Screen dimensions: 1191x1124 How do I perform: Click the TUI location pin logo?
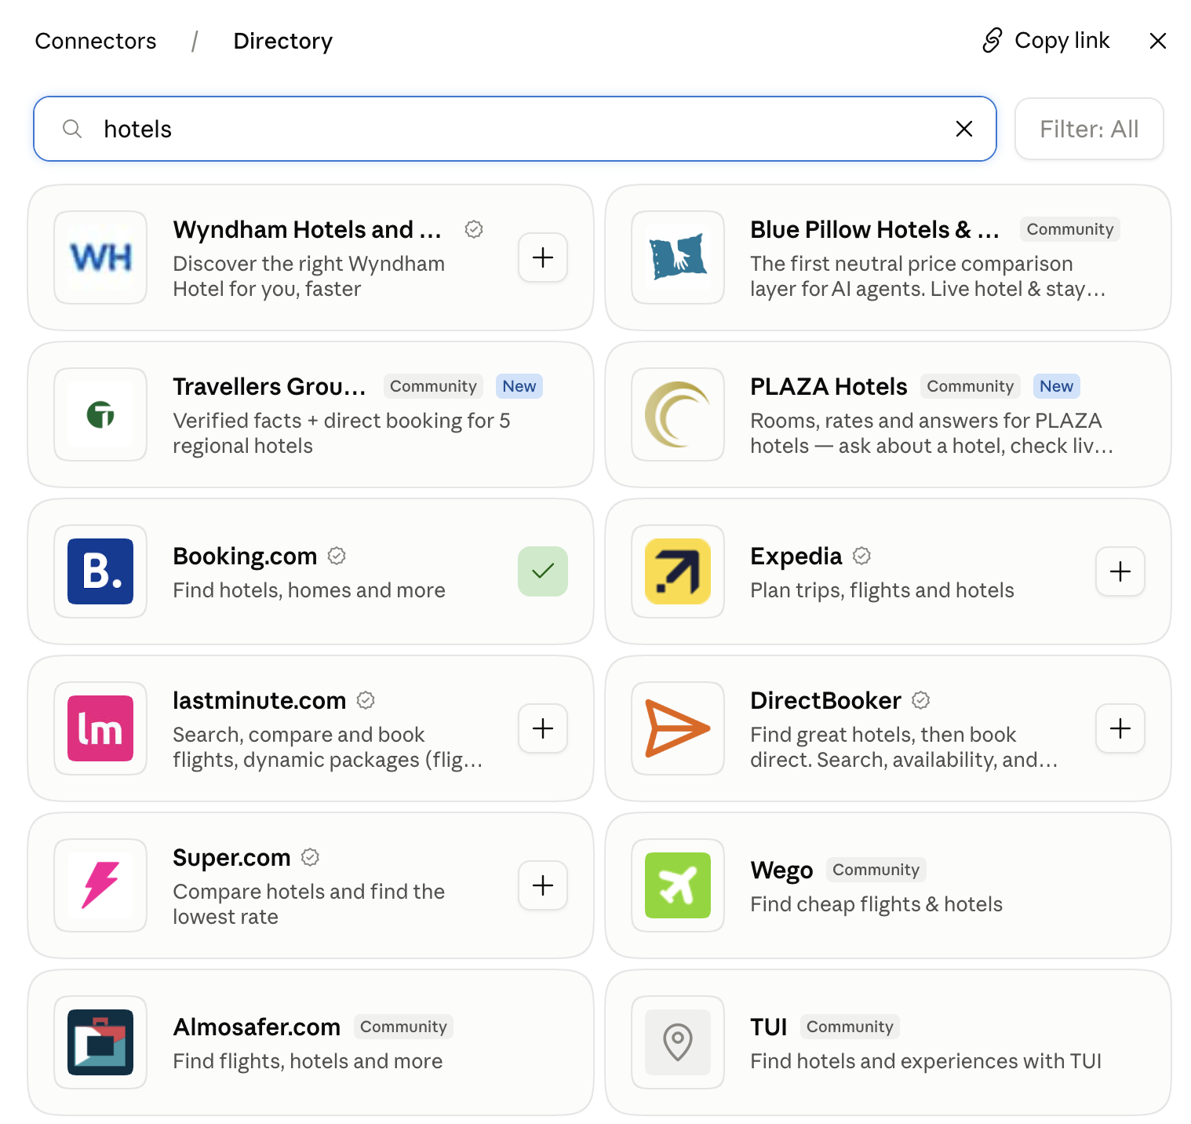[678, 1042]
